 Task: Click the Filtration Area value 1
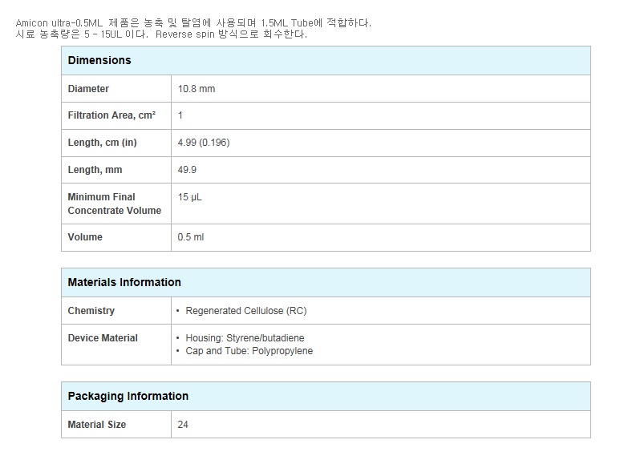pos(180,115)
